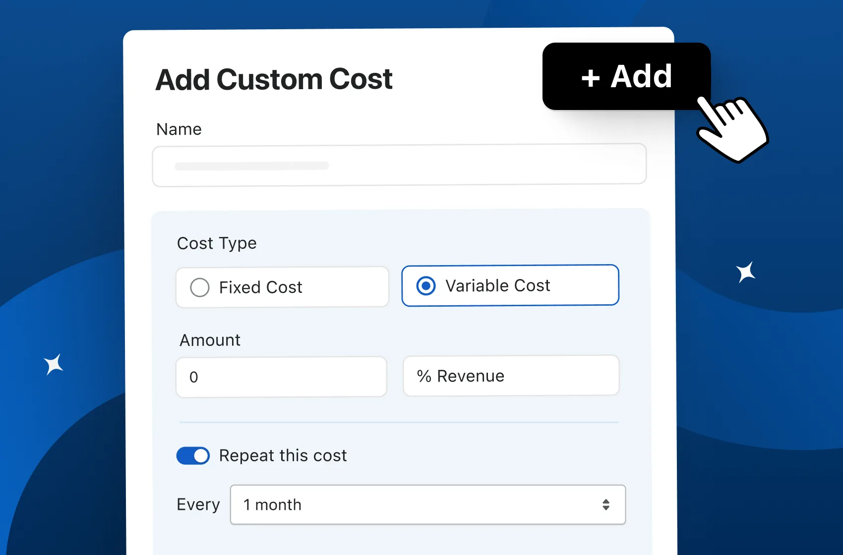Viewport: 843px width, 555px height.
Task: Click inside the Name input field
Action: [399, 165]
